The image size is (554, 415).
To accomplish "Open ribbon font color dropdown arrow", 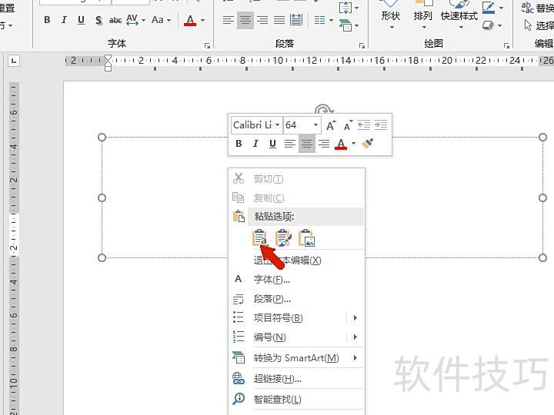I will point(203,21).
